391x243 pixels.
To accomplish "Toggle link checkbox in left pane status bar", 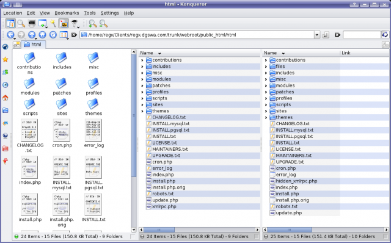I will coord(133,236).
